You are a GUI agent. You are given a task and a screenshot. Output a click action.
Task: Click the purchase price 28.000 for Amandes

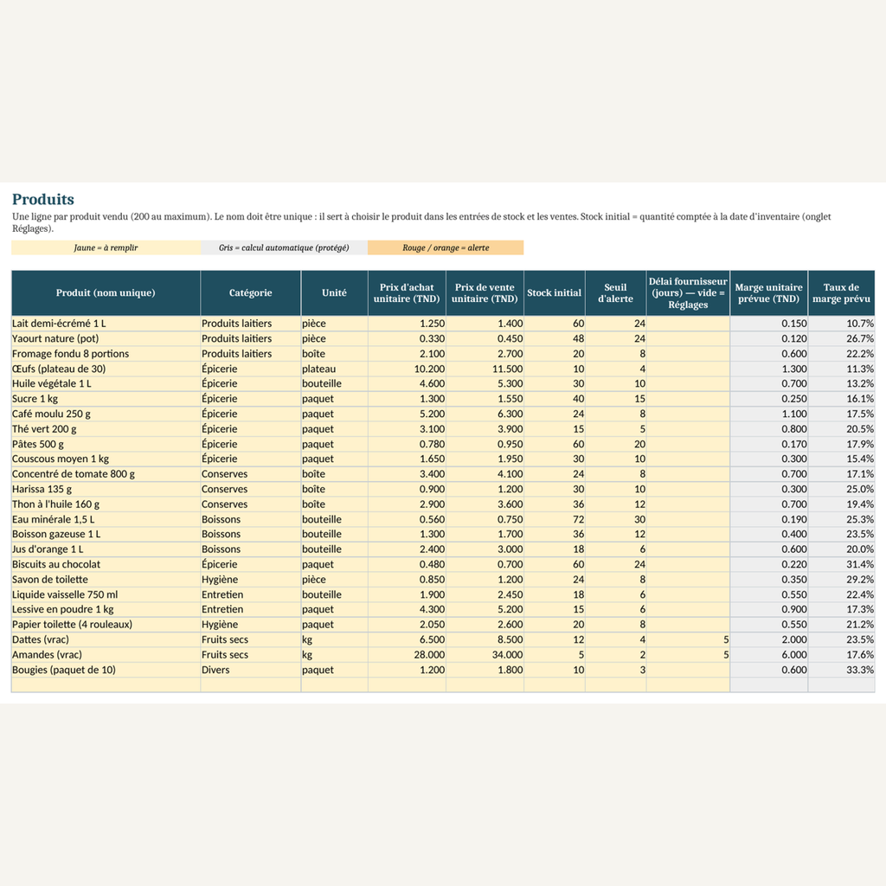pyautogui.click(x=407, y=654)
